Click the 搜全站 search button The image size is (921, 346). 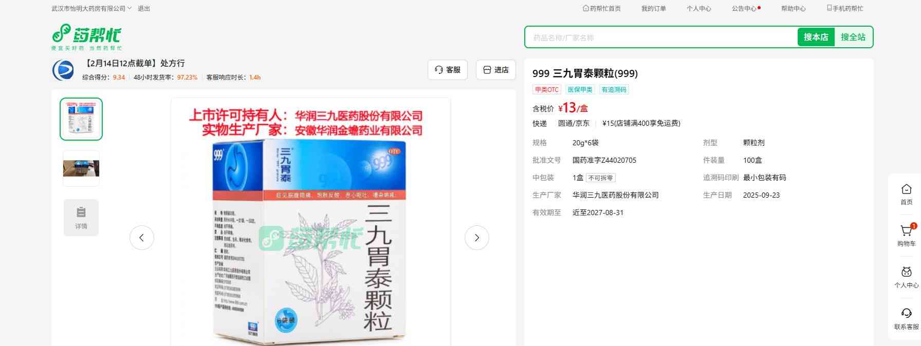pyautogui.click(x=853, y=37)
